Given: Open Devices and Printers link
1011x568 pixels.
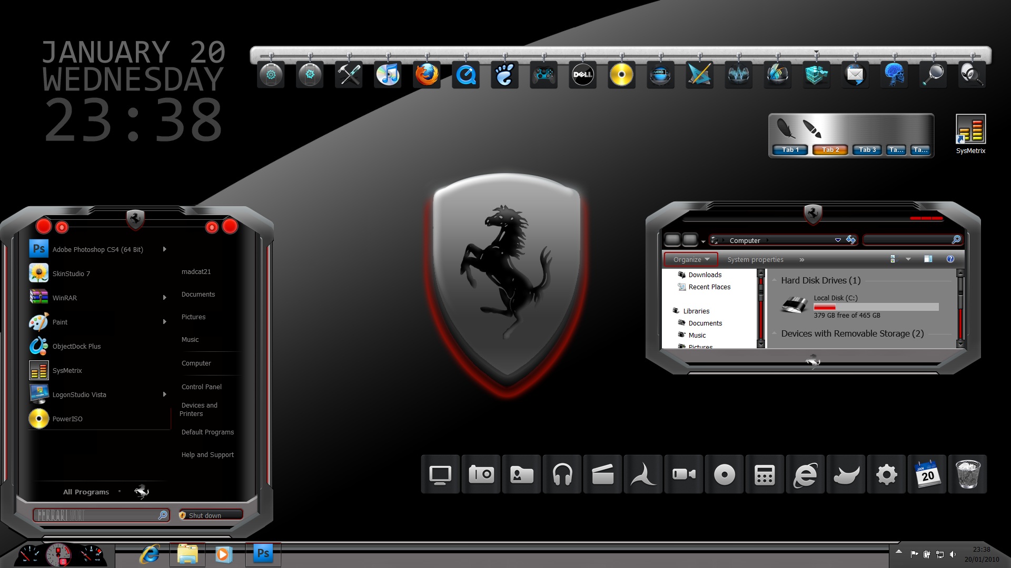Looking at the screenshot, I should coord(199,409).
